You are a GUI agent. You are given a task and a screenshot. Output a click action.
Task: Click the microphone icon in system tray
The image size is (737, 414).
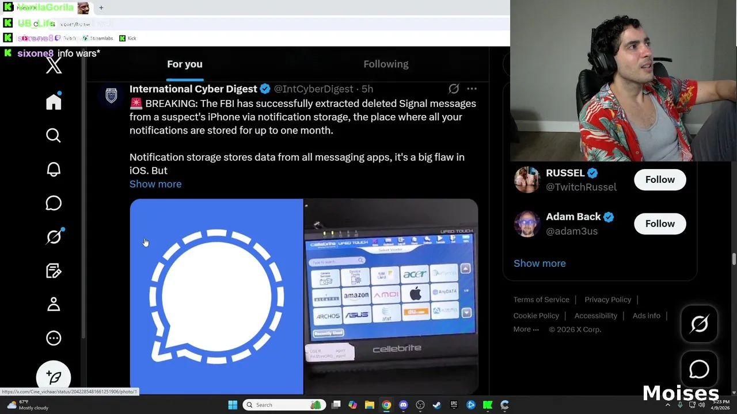point(680,405)
